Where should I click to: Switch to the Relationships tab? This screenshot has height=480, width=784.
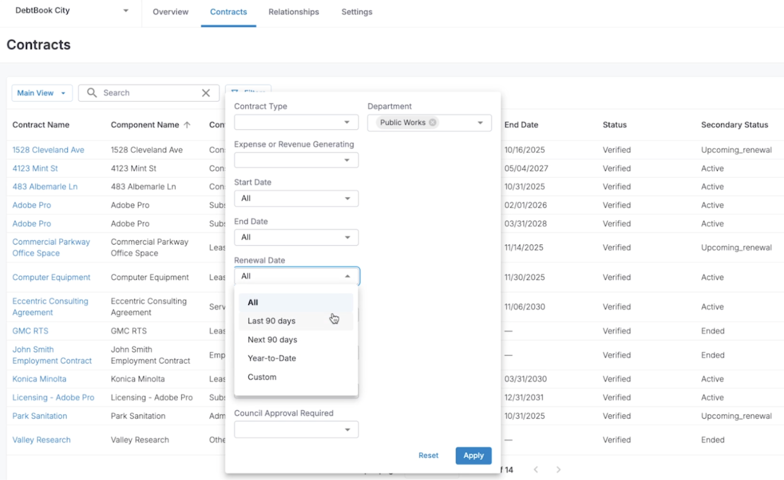click(293, 11)
